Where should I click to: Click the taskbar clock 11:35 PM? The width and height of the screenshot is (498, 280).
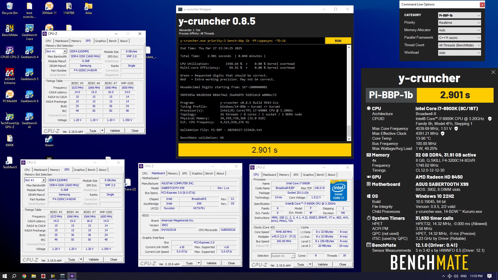tap(476, 276)
